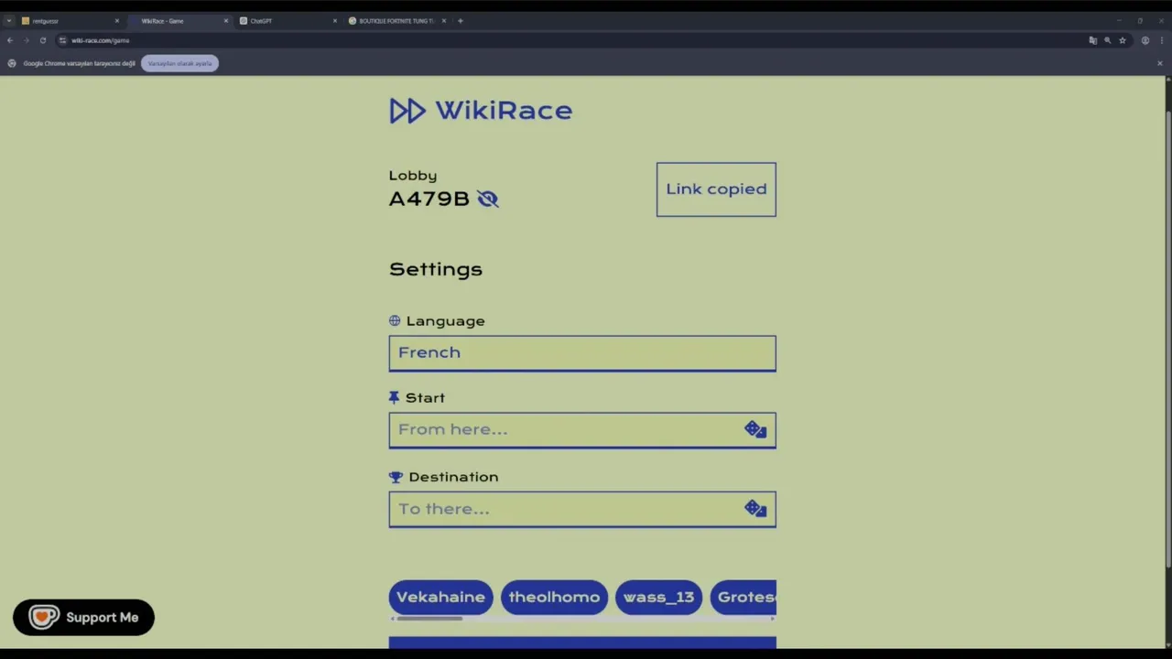
Task: Set Chrome as default browser button
Action: 179,63
